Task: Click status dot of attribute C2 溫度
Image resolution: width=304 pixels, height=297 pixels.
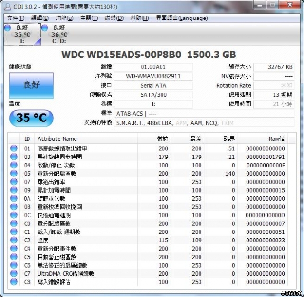Action: pos(14,240)
